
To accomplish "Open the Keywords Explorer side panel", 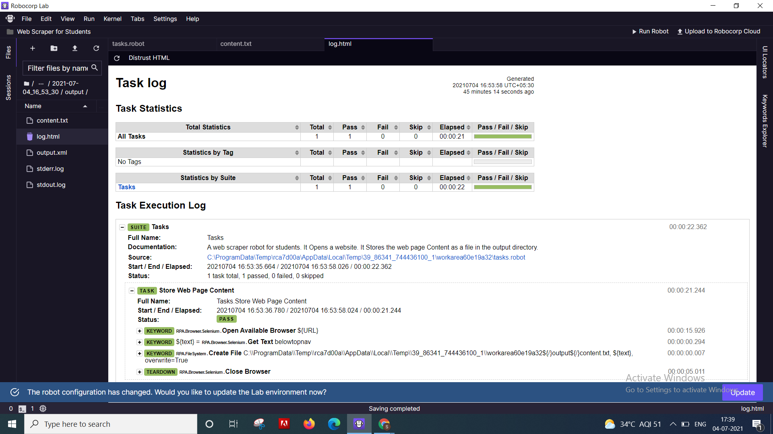I will click(x=765, y=121).
